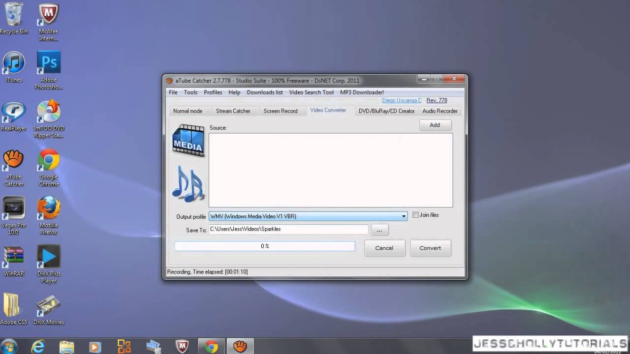Launch Vegas Pro 10.0 desktop shortcut
This screenshot has height=354, width=630.
[x=14, y=216]
